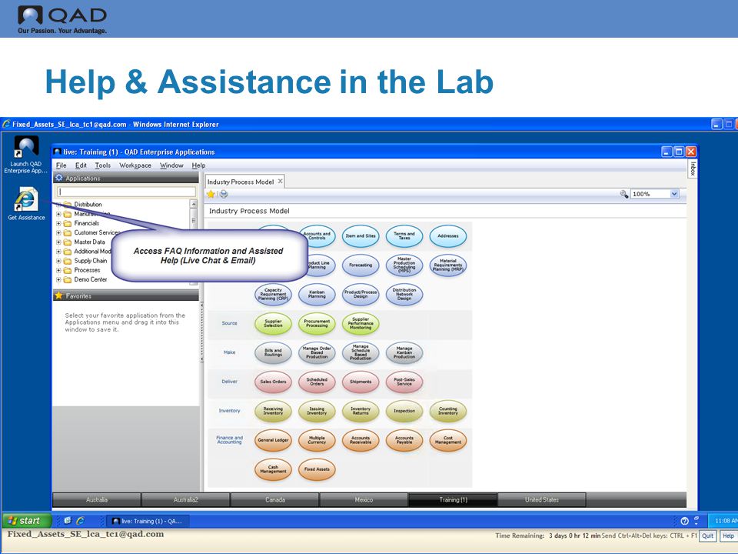738x554 pixels.
Task: Open the Manage Kanban Production bubble
Action: [x=404, y=352]
